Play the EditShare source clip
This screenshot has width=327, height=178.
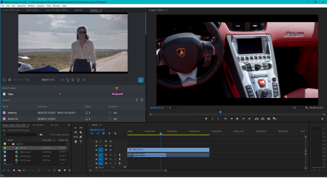(x=73, y=80)
